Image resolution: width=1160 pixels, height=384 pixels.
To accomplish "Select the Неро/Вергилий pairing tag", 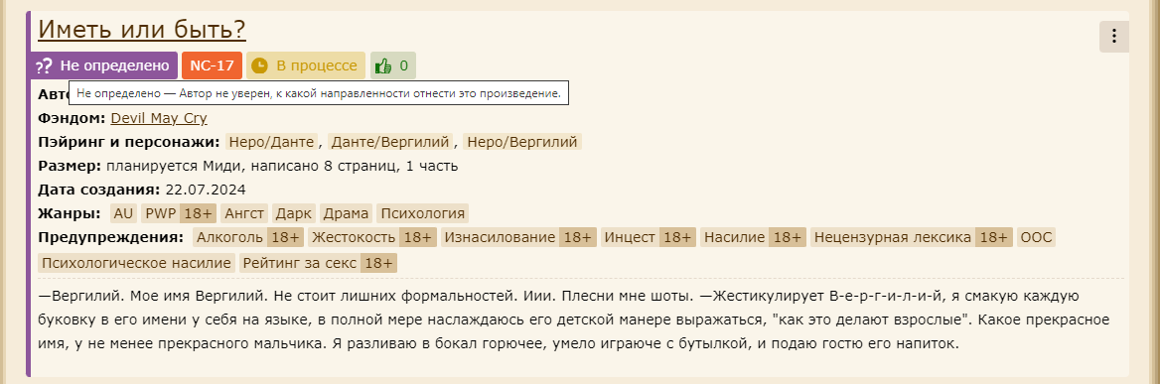I will [x=523, y=142].
